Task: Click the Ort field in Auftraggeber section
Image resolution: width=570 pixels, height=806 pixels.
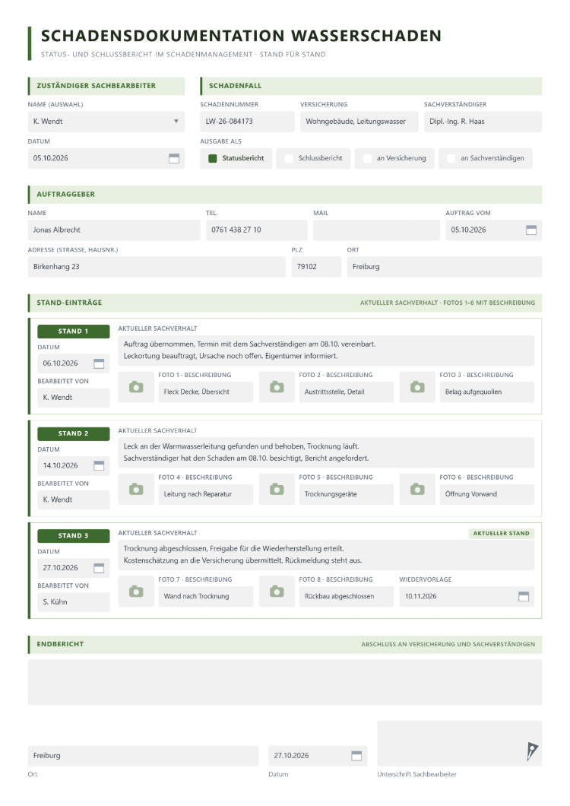Action: pyautogui.click(x=445, y=267)
